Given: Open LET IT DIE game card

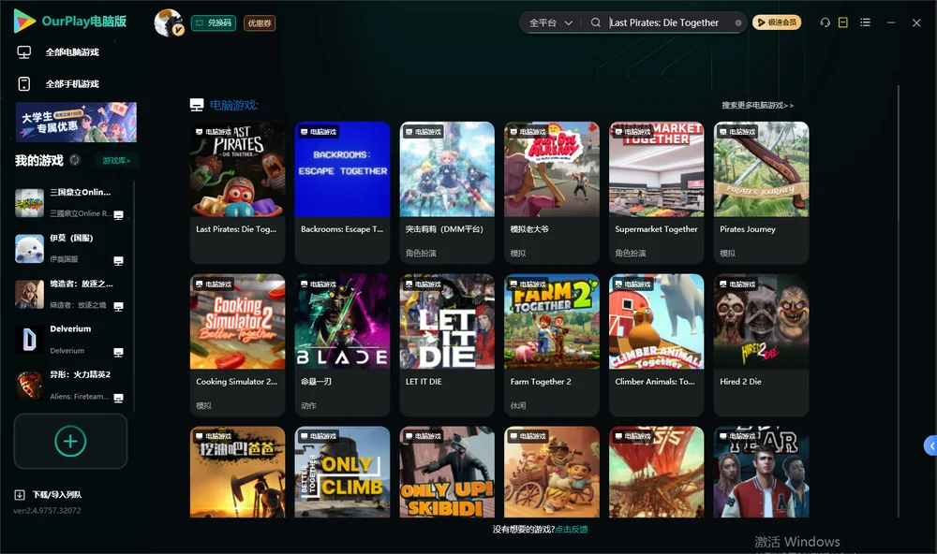Looking at the screenshot, I should 447,345.
